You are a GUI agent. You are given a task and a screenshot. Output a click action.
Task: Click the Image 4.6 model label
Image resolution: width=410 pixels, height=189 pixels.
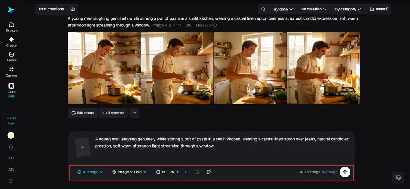tap(161, 25)
